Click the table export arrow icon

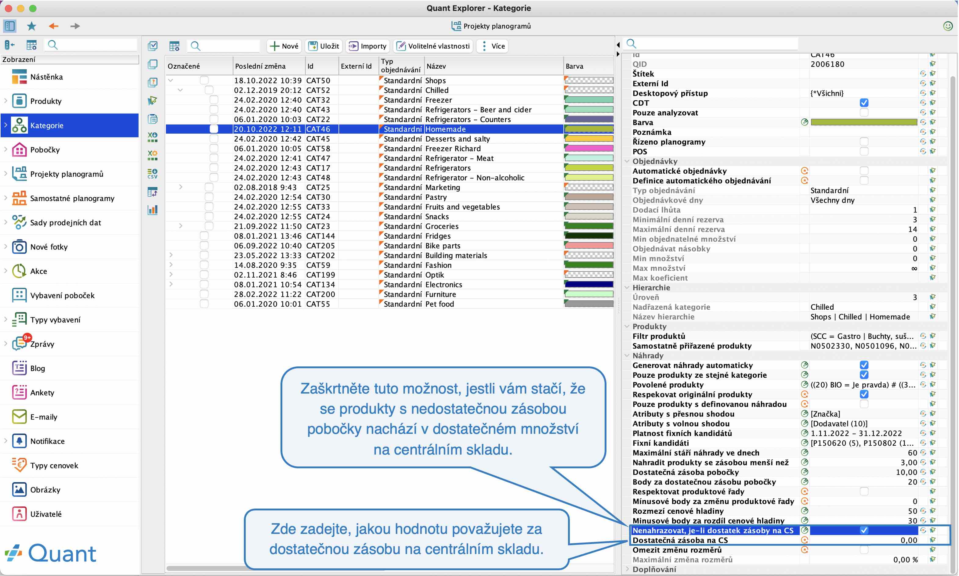(x=153, y=192)
